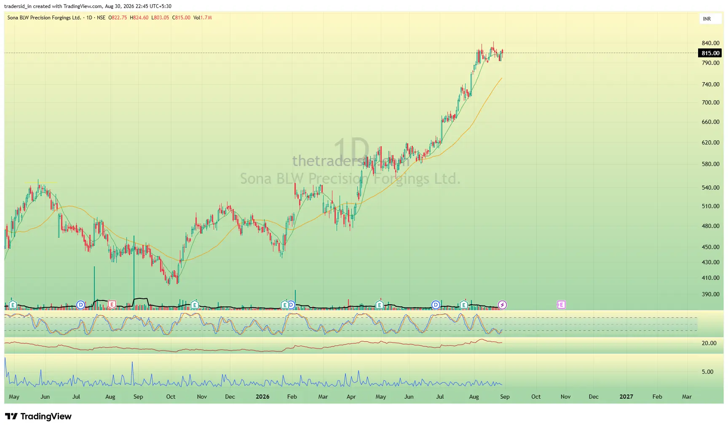Click the 450.00 price axis label

710,247
